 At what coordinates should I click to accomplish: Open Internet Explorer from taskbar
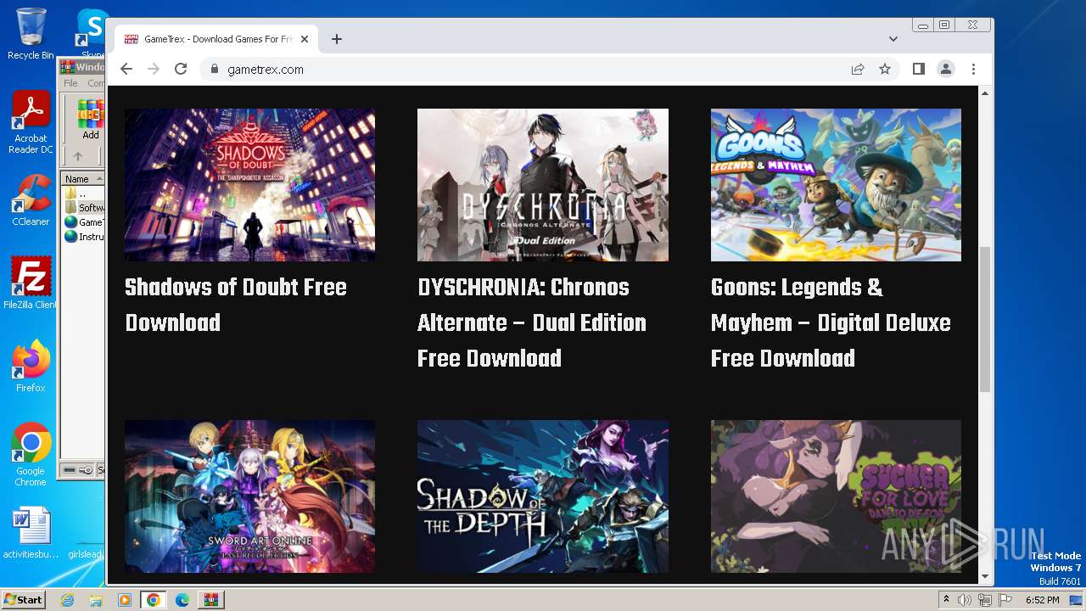(67, 600)
